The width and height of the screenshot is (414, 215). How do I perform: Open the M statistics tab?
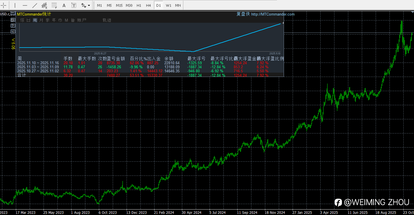[67, 20]
